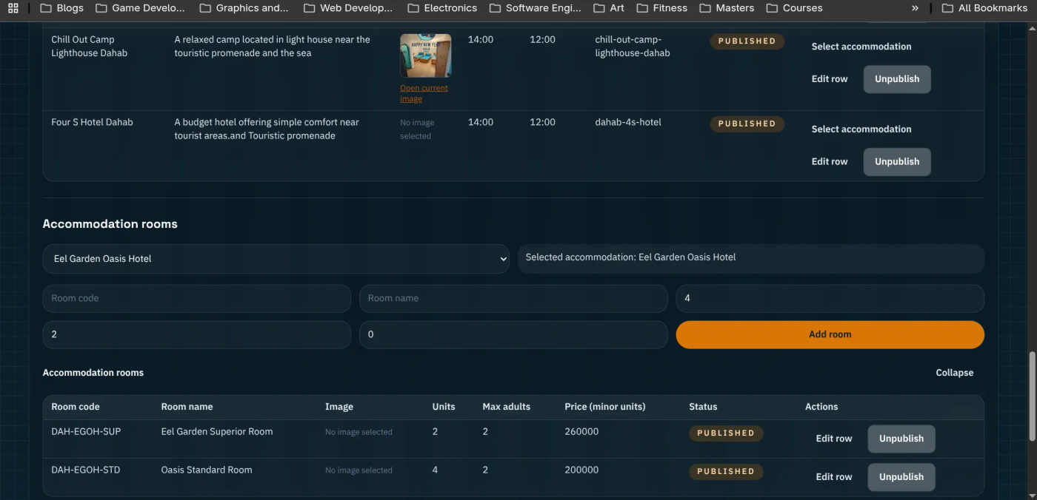Collapse the Accommodation rooms table
The width and height of the screenshot is (1037, 500).
pyautogui.click(x=954, y=373)
